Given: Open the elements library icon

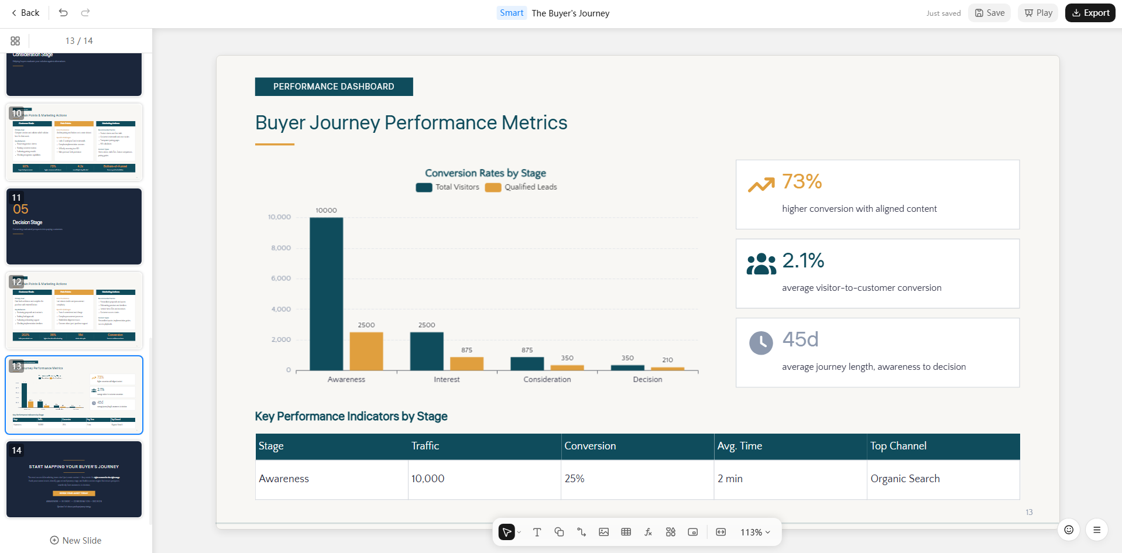Looking at the screenshot, I should point(670,532).
